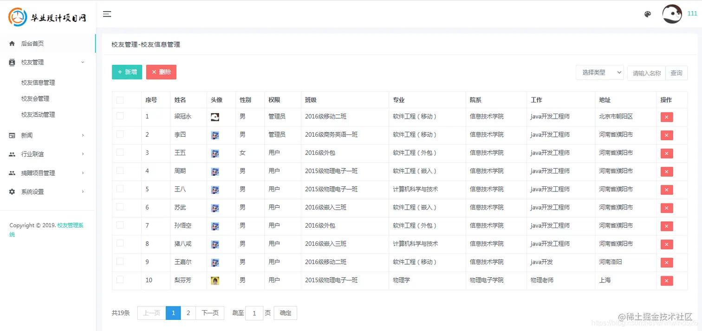Click the 查询 search button

(x=676, y=73)
